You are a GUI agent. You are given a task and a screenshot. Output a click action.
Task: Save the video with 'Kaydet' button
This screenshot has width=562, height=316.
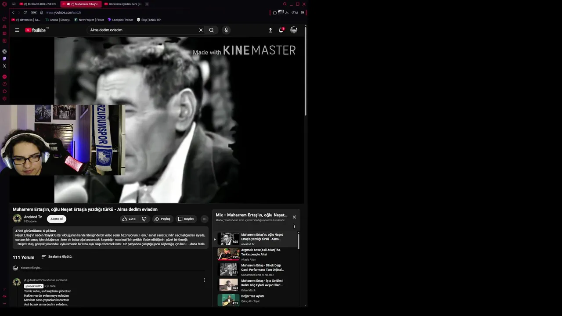pyautogui.click(x=186, y=219)
